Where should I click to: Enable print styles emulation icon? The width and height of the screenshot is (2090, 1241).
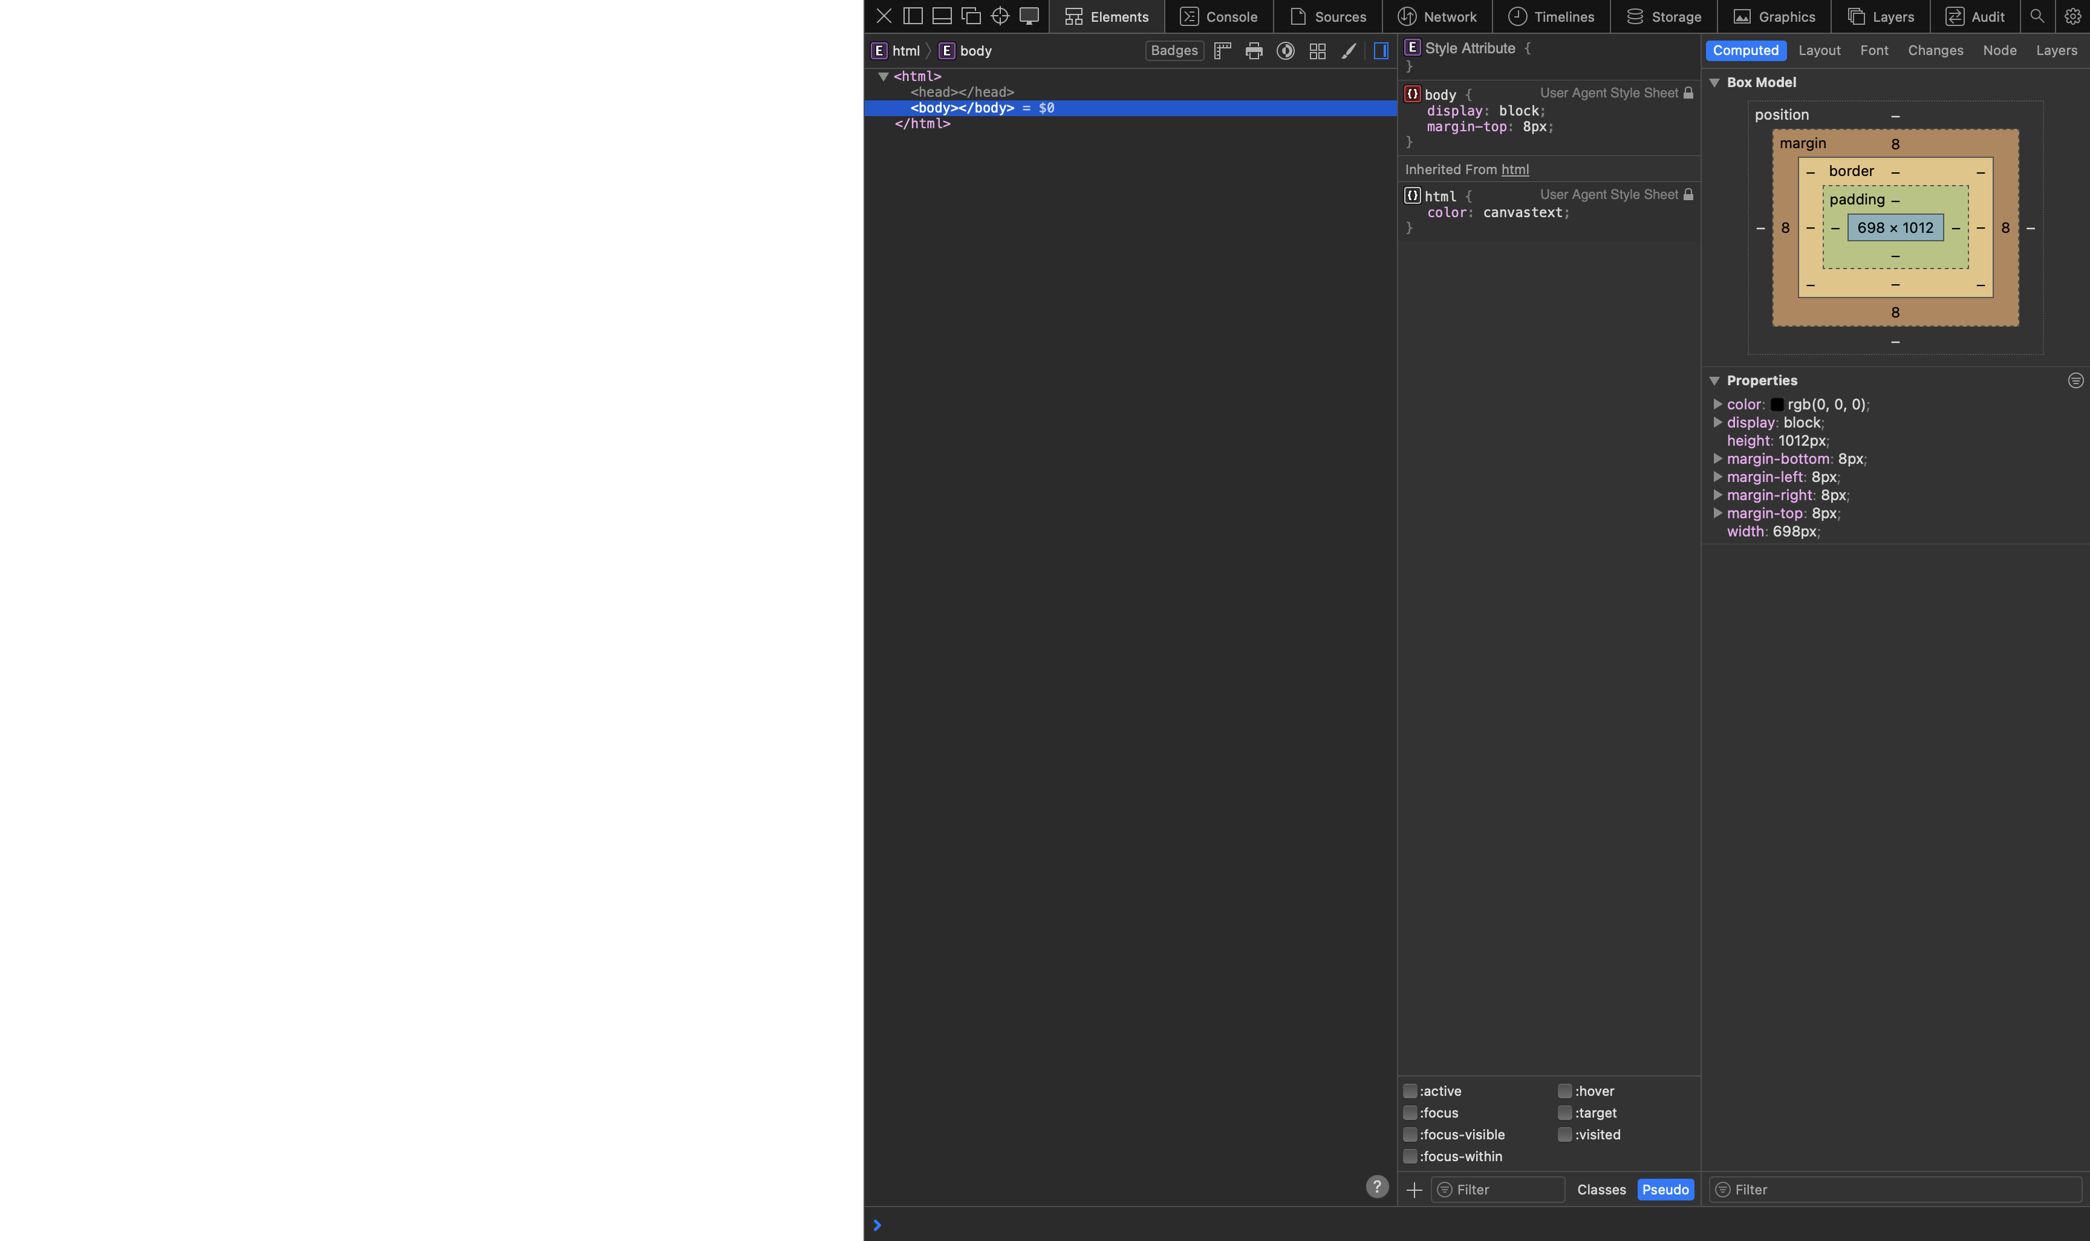click(1253, 50)
